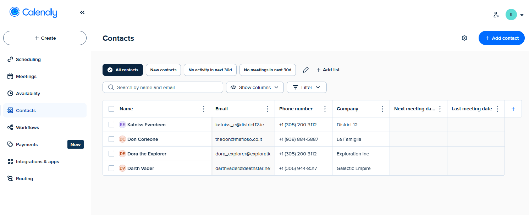Open contact Katniss Everdeen
Screen dimensions: 529x215
click(x=147, y=125)
